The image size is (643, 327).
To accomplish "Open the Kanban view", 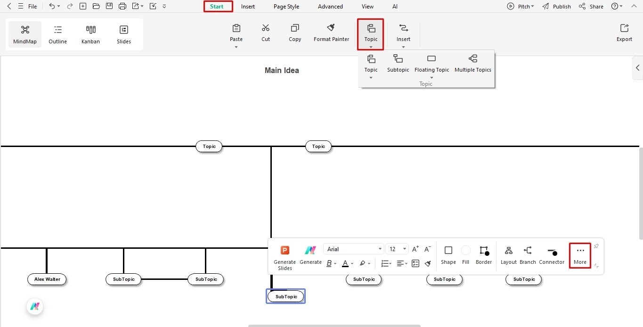I will click(x=90, y=33).
